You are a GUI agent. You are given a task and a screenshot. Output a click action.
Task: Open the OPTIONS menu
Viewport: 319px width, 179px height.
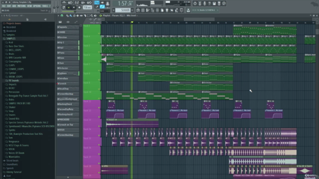pyautogui.click(x=37, y=6)
